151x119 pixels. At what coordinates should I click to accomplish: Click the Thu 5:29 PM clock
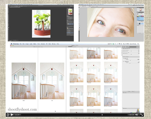point(126,44)
